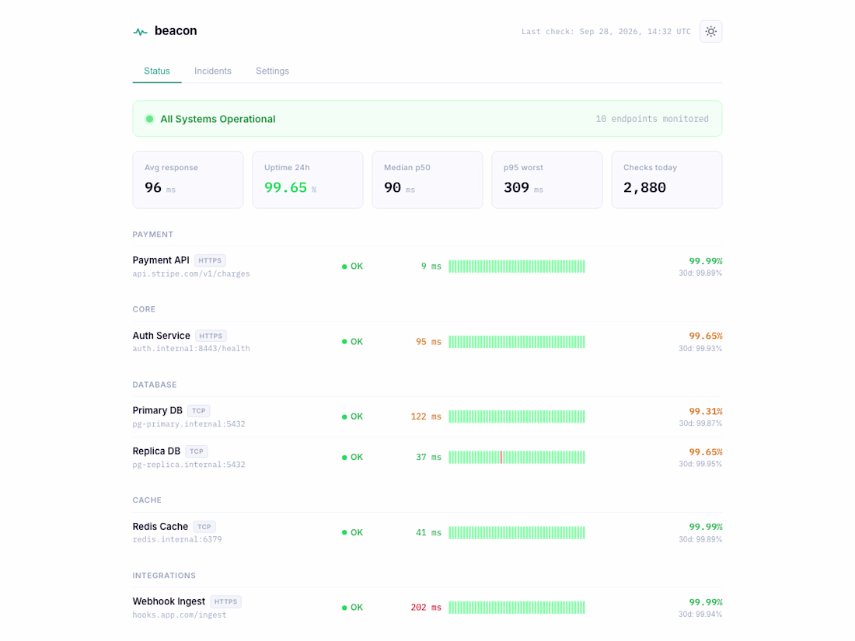Select the Median p50 value 90
Viewport: 855px width, 641px height.
pyautogui.click(x=393, y=187)
